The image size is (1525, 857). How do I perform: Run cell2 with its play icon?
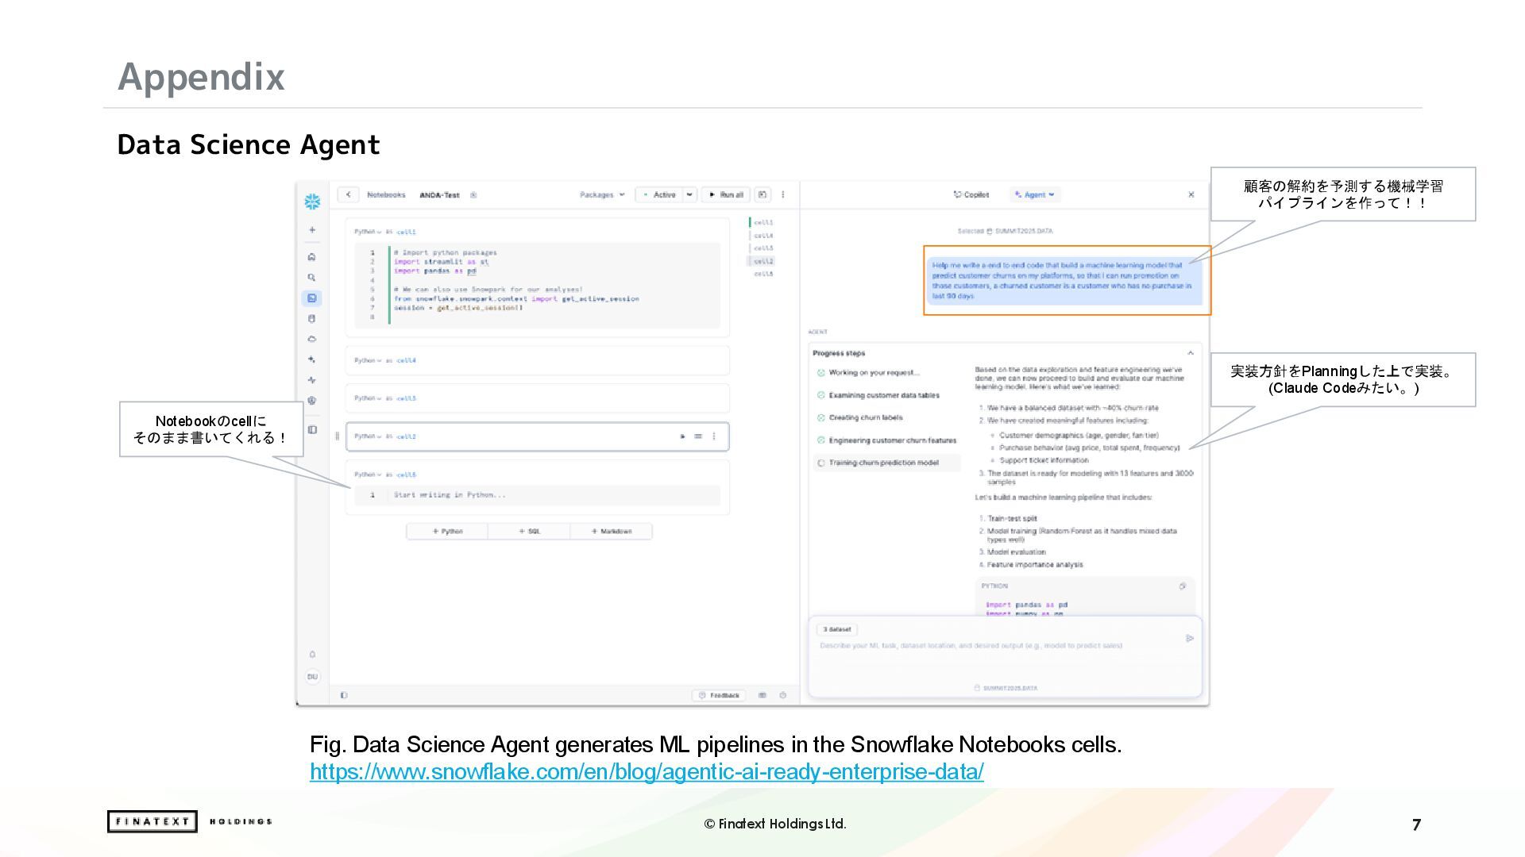682,436
